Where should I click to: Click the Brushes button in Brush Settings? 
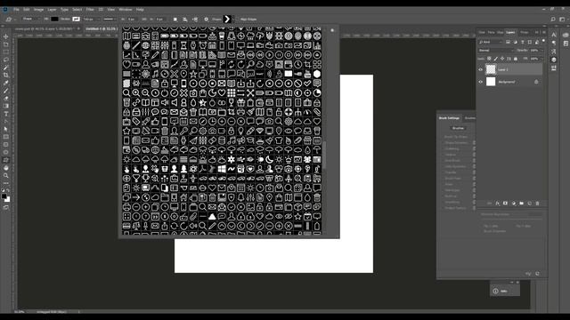pos(458,128)
